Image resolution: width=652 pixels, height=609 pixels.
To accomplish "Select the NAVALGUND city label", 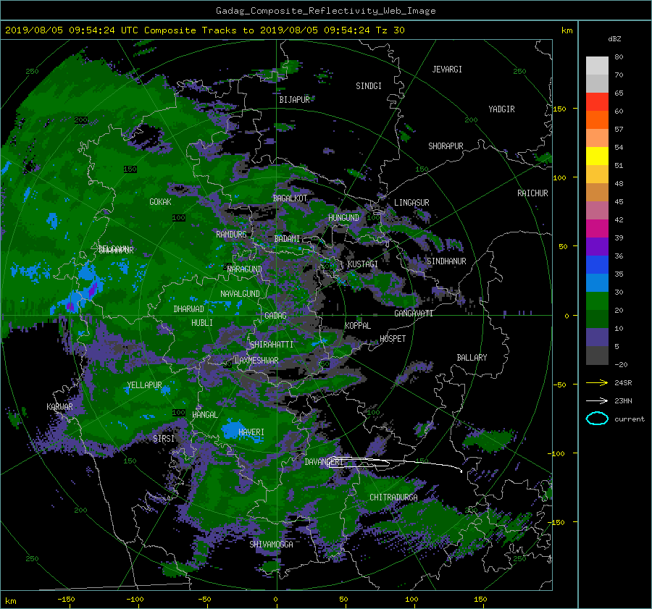I will pos(240,294).
